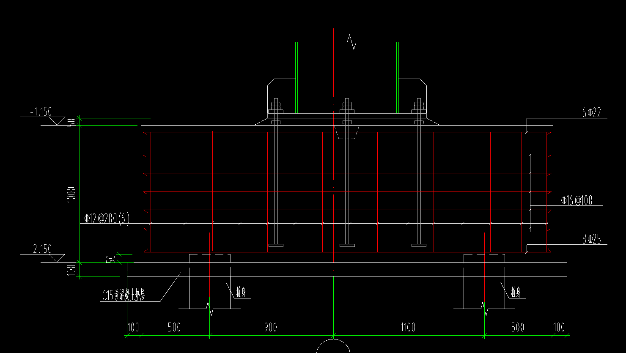Image resolution: width=626 pixels, height=353 pixels.
Task: Click the 1000 vertical height dimension
Action: (x=72, y=194)
